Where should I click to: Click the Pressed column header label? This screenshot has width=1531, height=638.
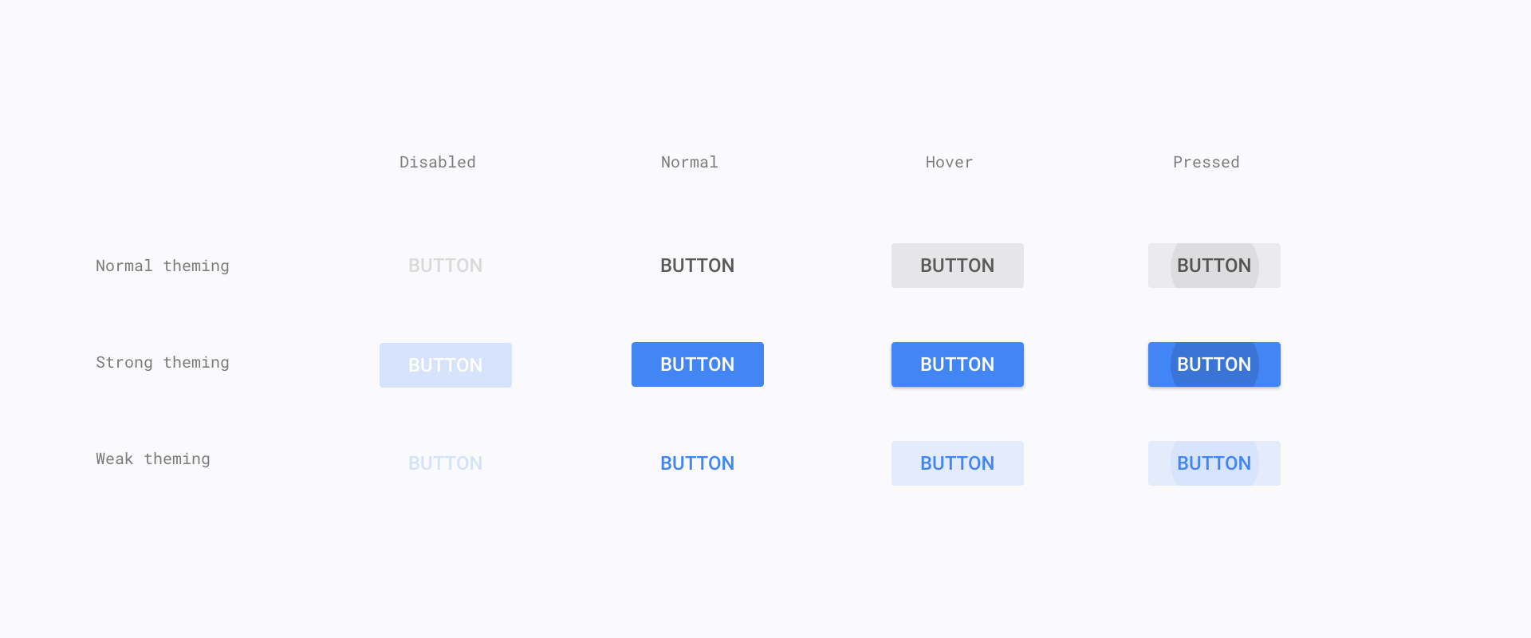coord(1206,163)
